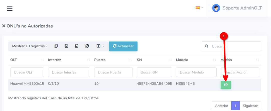Focus the Buscar OLT filter field
The image size is (271, 111).
click(x=27, y=72)
